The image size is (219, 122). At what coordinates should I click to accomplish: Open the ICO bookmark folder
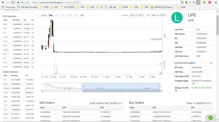pyautogui.click(x=55, y=7)
